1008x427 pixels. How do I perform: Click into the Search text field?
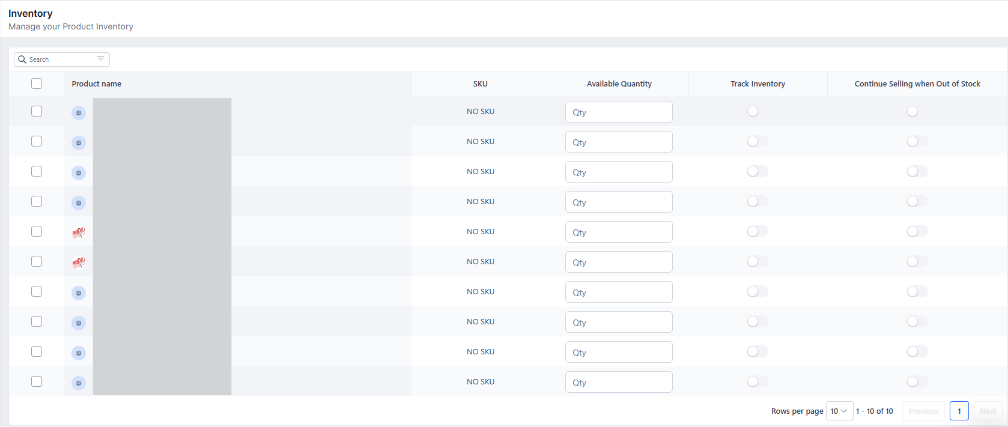(60, 59)
